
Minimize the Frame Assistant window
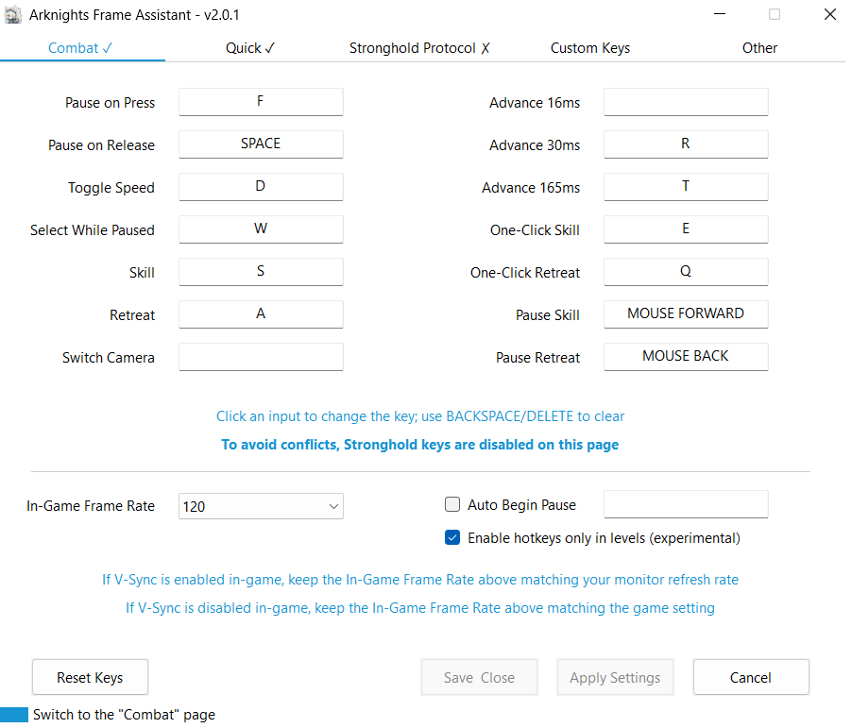click(720, 14)
